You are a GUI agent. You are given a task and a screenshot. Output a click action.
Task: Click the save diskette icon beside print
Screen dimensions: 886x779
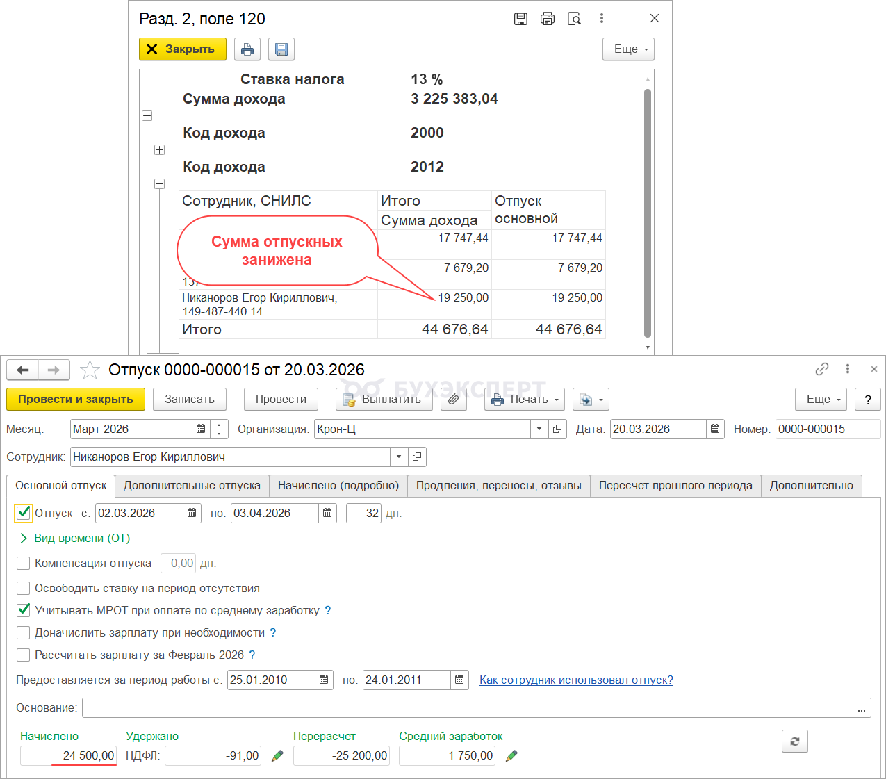click(x=281, y=49)
